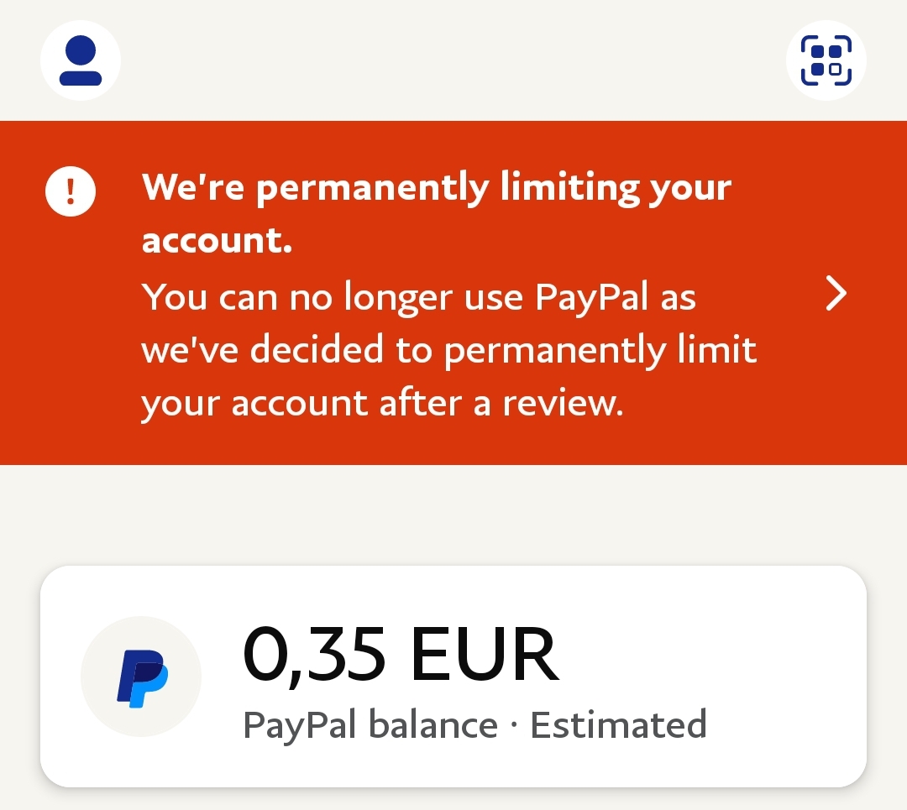
Task: Click the word "PayPal" in the red banner
Action: [x=591, y=296]
